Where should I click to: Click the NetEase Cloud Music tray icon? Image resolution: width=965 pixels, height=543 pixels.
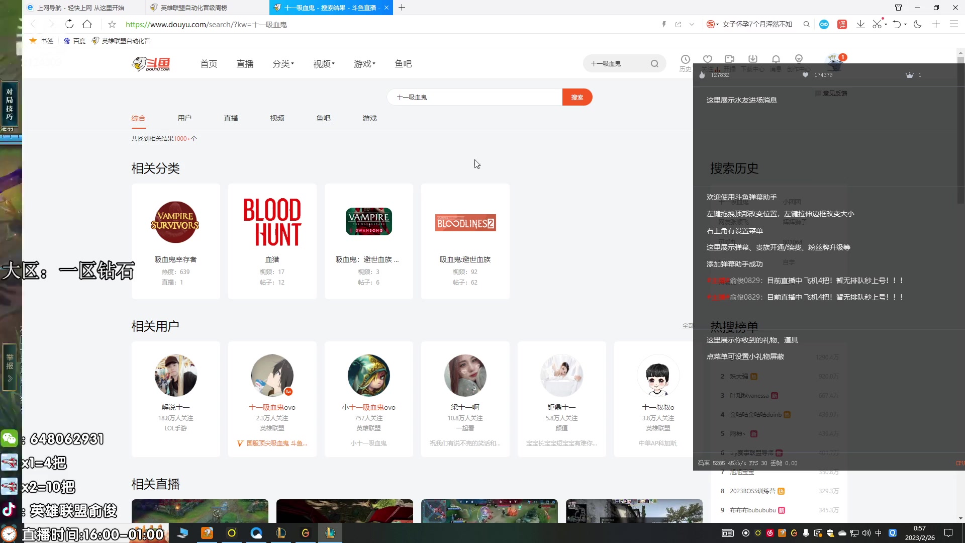[770, 533]
